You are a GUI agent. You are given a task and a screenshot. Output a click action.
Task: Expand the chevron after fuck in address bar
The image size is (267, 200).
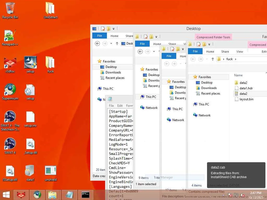pos(235,59)
